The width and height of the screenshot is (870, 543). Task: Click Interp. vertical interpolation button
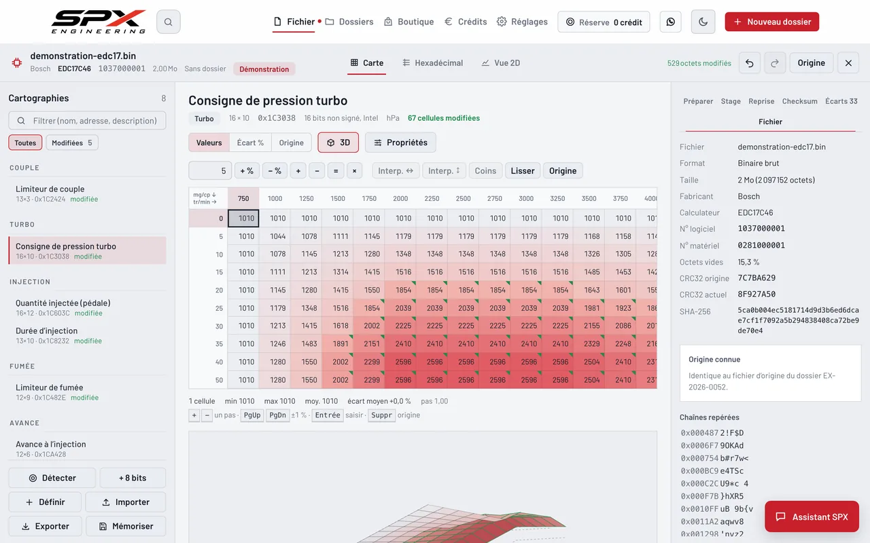445,171
